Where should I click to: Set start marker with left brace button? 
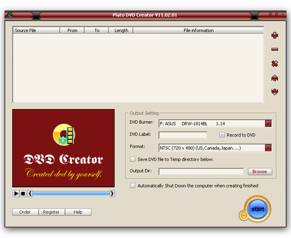point(30,193)
